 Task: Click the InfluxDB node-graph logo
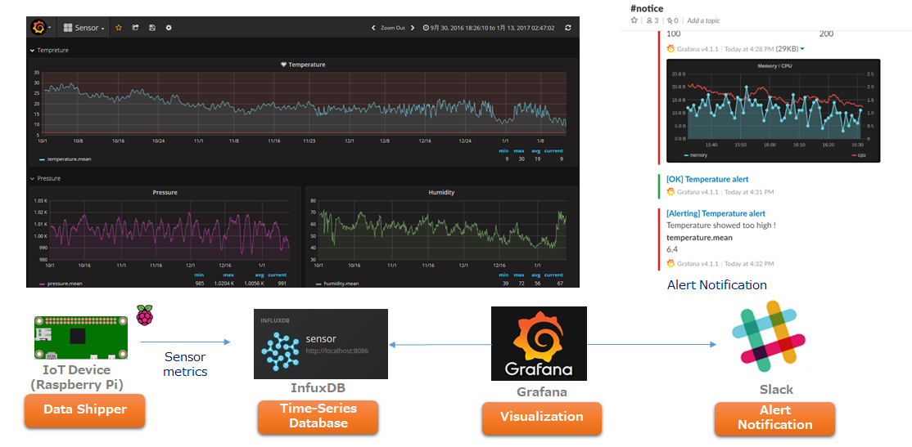[x=280, y=351]
